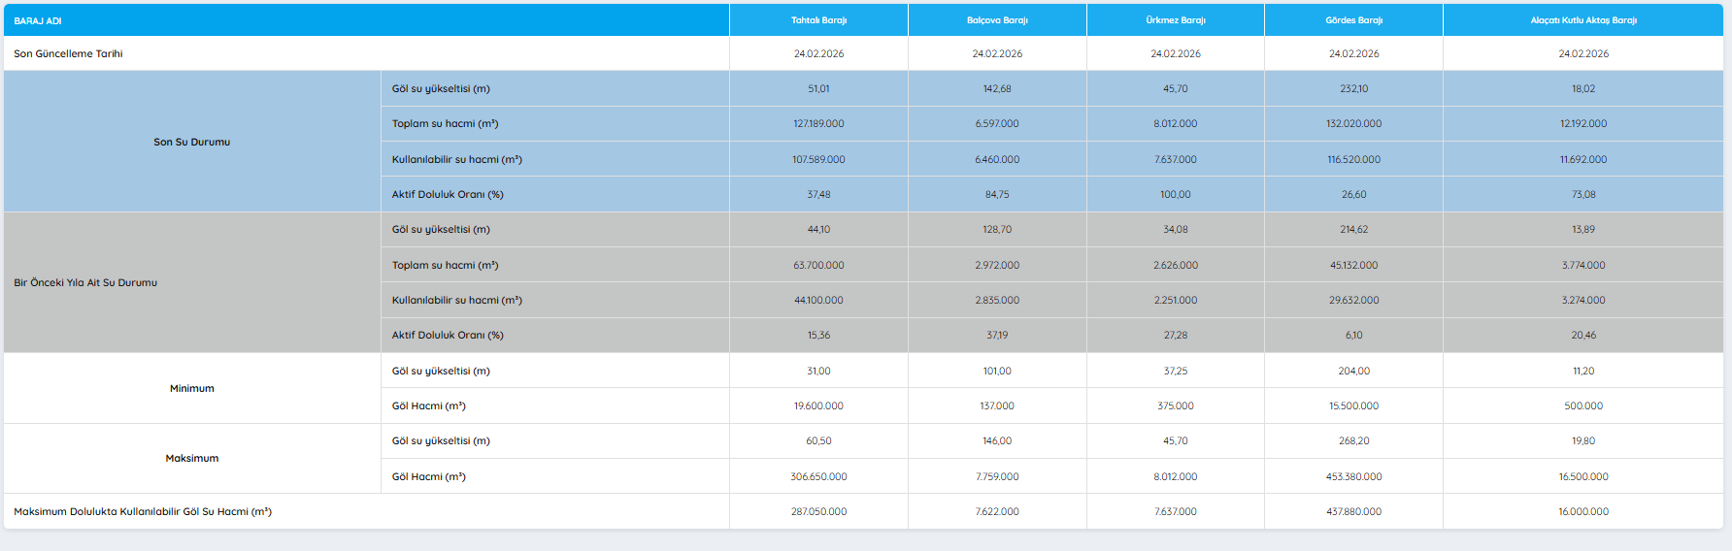1732x551 pixels.
Task: Select the Maksimum section label
Action: click(191, 459)
